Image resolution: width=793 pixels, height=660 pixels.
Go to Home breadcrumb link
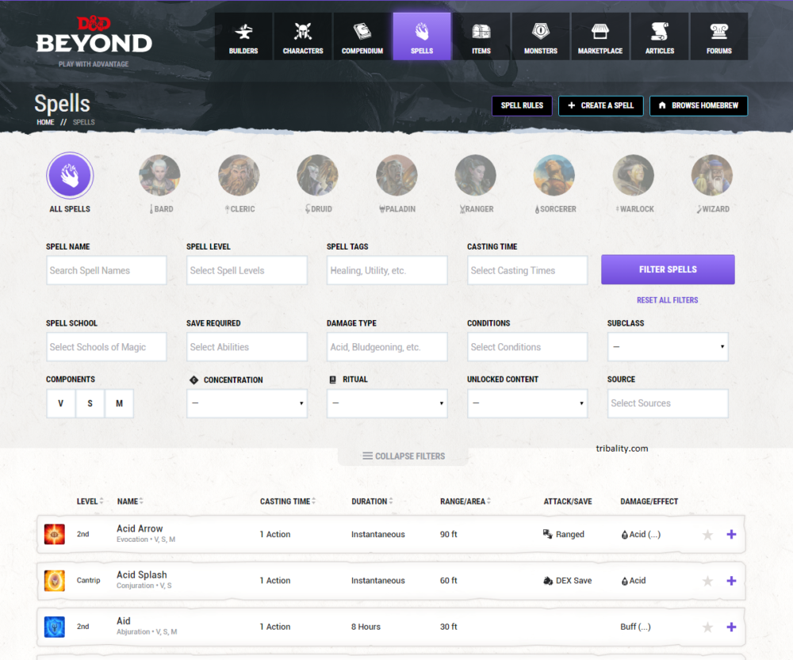coord(45,122)
